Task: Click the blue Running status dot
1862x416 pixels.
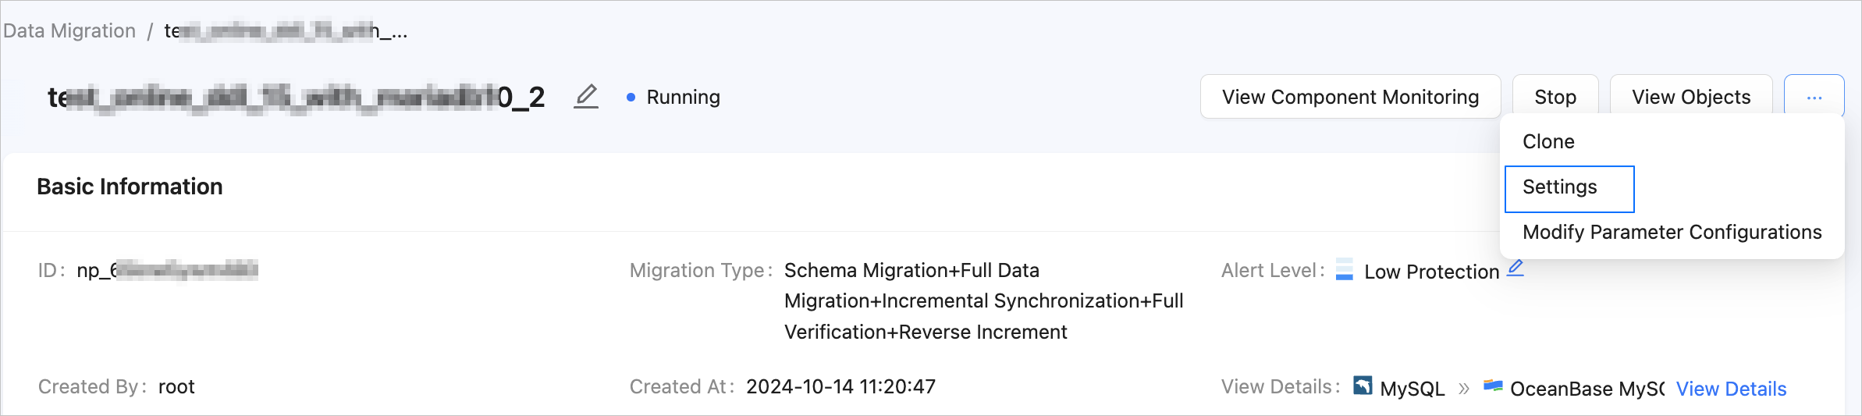Action: (x=631, y=98)
